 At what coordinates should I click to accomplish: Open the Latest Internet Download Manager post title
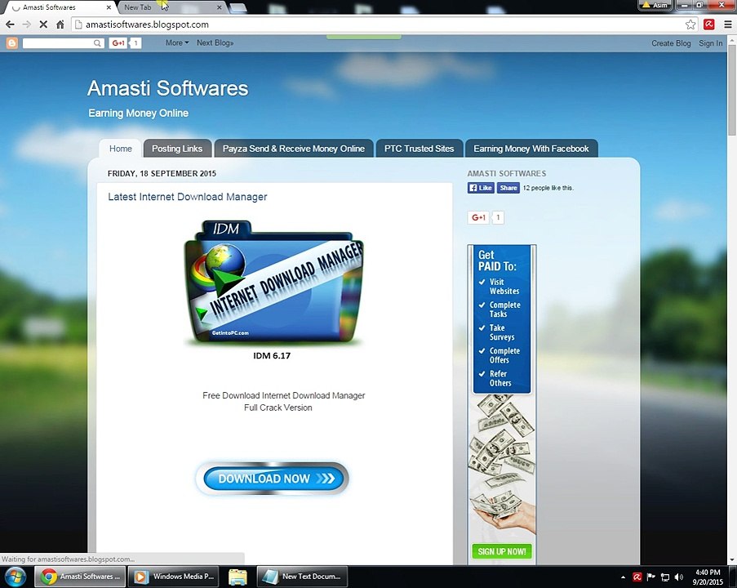pyautogui.click(x=188, y=197)
